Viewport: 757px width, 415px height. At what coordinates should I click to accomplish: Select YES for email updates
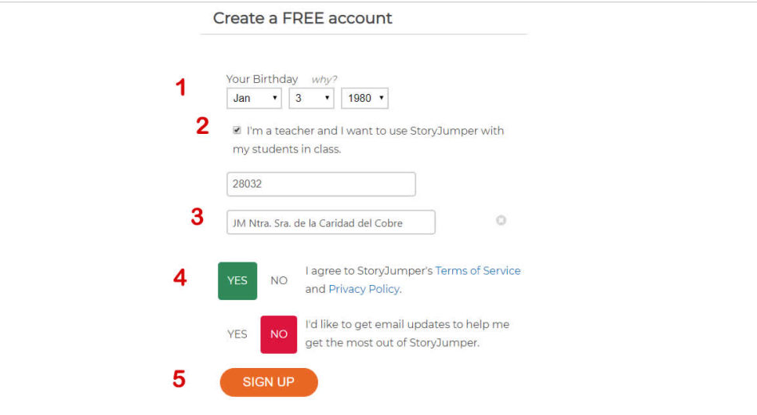pos(237,334)
